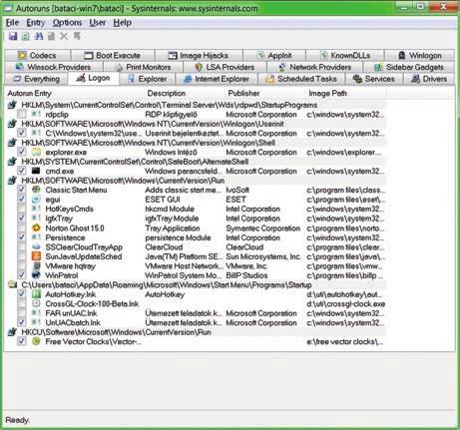Open the Winsock Providers tab
The height and width of the screenshot is (430, 460).
53,67
